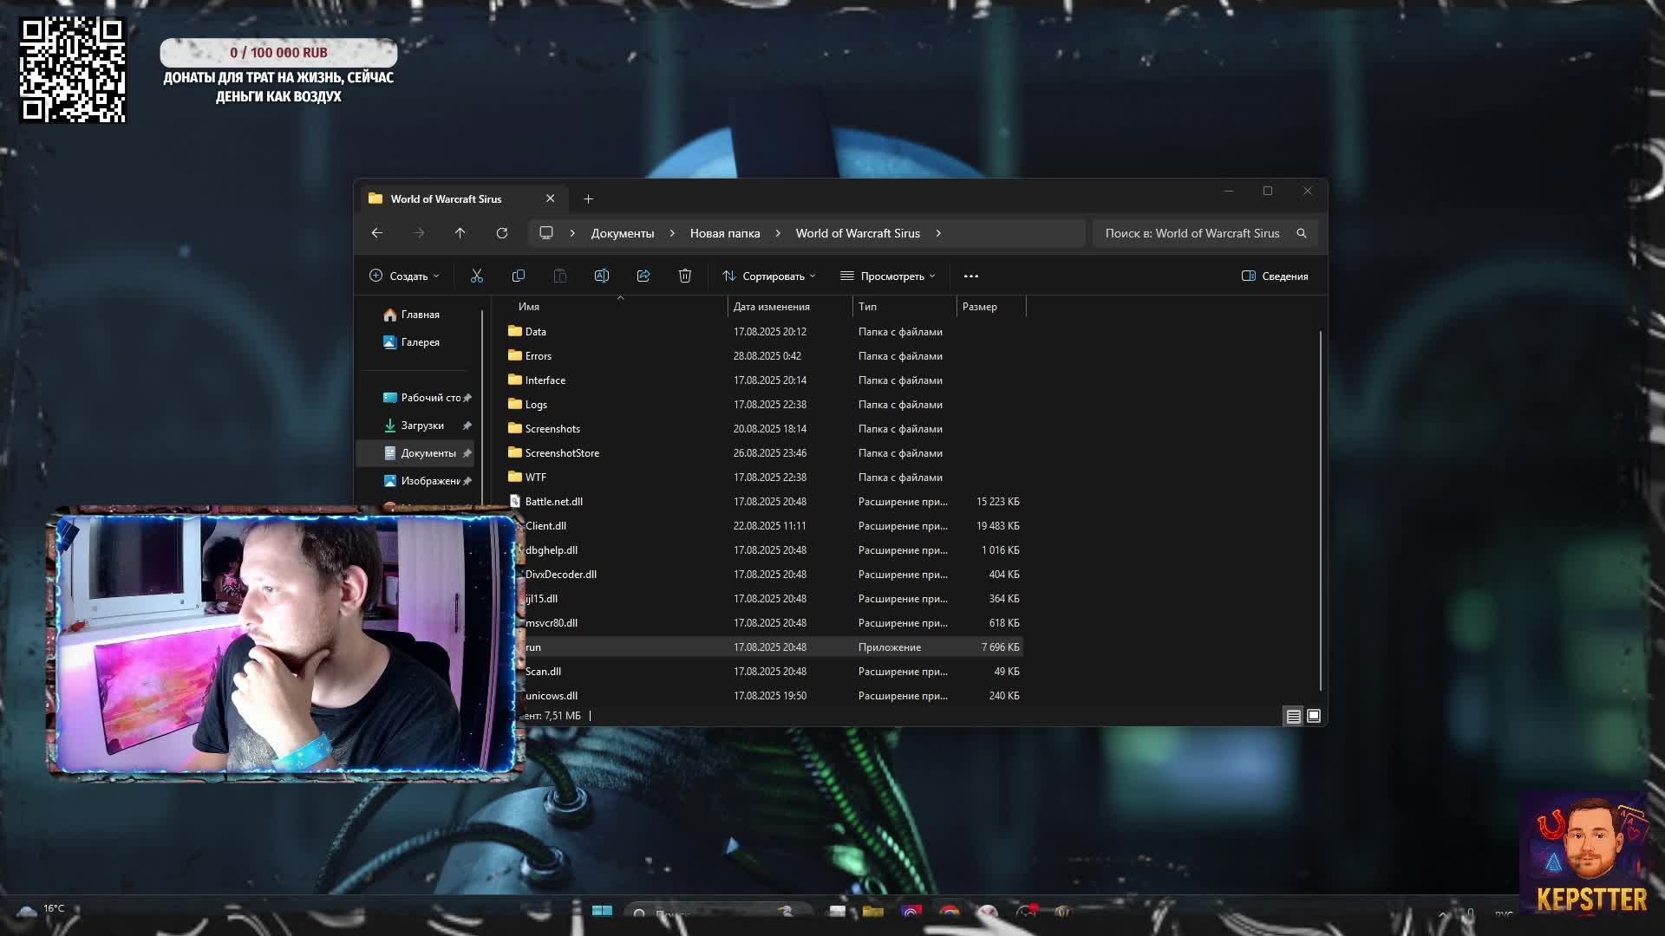Open a new tab with plus button
This screenshot has width=1665, height=936.
[x=588, y=198]
